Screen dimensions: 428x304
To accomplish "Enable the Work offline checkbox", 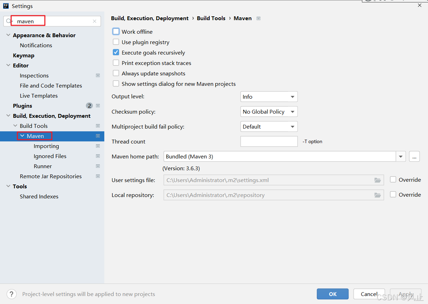I will coord(116,32).
